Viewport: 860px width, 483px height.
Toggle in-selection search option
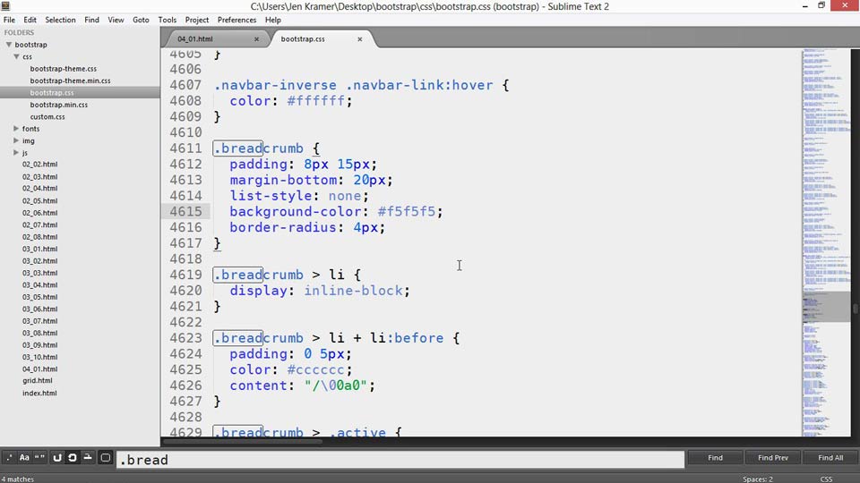click(88, 458)
